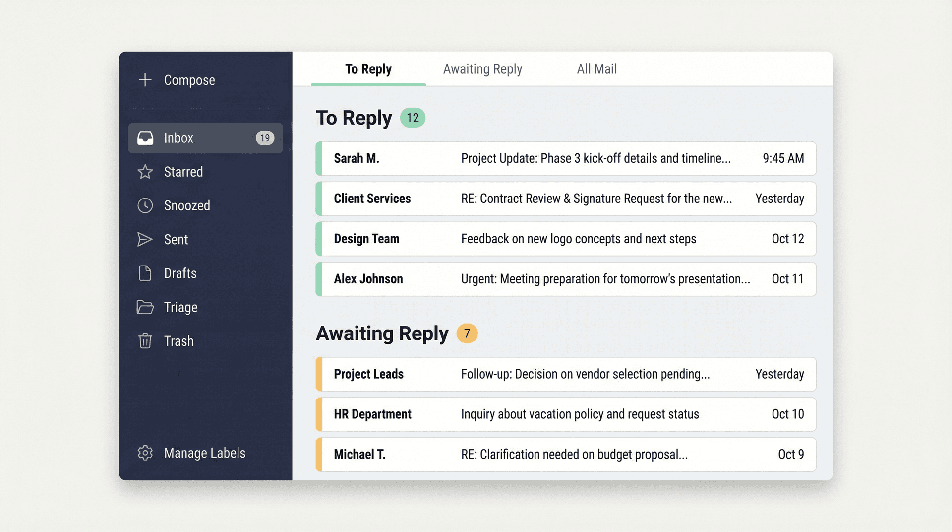This screenshot has height=532, width=952.
Task: Open the Starred folder via star icon
Action: pos(145,172)
